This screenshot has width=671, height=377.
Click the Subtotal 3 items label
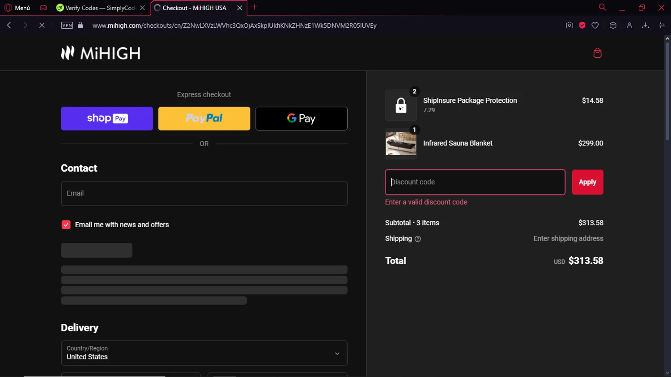click(x=412, y=223)
